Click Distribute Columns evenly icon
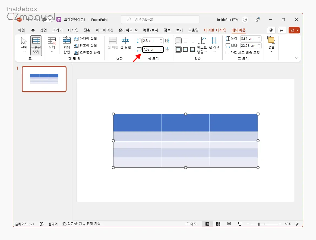Viewport: 316px width, 240px height. tap(168, 49)
